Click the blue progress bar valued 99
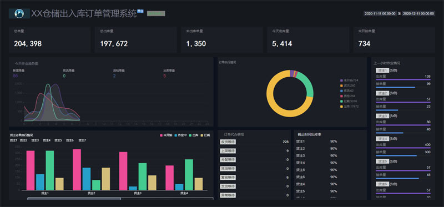Viewport: 444px width, 207px height. click(396, 87)
